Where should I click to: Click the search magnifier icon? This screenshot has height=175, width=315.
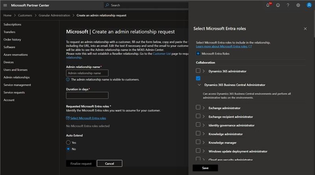point(107,5)
